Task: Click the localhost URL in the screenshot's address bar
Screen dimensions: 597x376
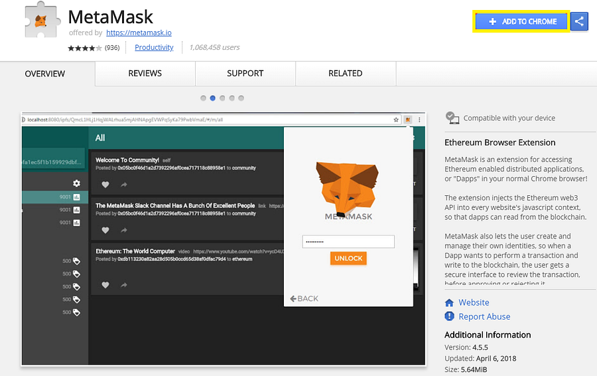Action: point(125,120)
